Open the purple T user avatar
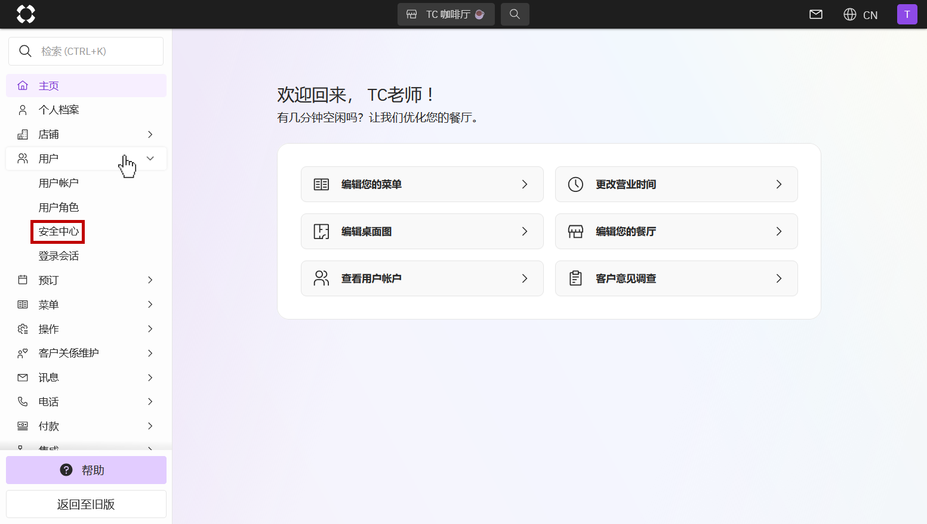This screenshot has width=927, height=524. [x=907, y=14]
